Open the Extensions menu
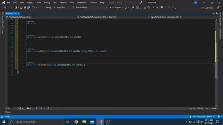 82,2
